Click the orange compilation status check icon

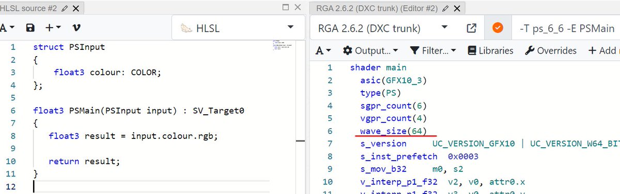[x=498, y=28]
